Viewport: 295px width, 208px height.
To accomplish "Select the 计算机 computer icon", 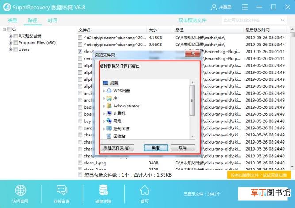I will pos(109,113).
